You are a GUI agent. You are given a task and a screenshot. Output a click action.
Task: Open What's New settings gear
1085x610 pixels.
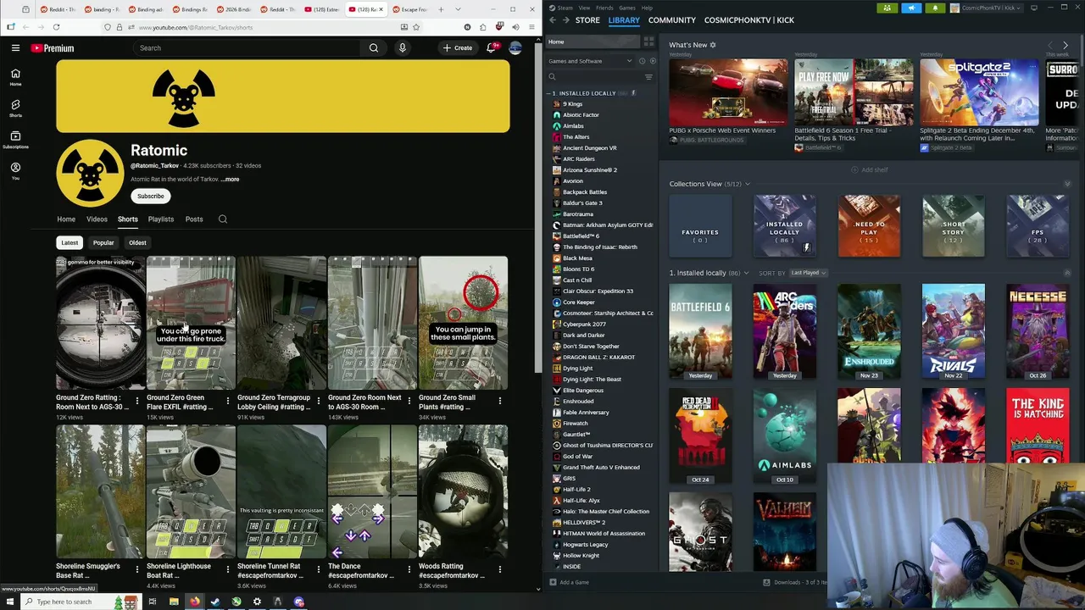point(713,45)
